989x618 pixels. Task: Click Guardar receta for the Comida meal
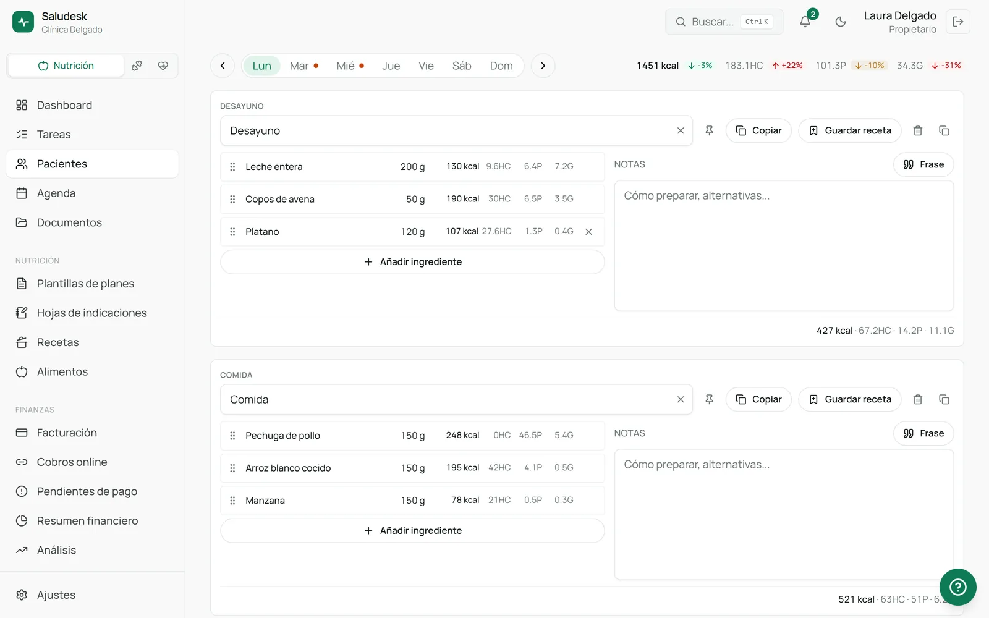(x=850, y=399)
